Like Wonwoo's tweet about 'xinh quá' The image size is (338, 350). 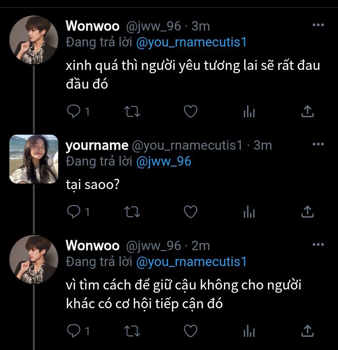[190, 111]
